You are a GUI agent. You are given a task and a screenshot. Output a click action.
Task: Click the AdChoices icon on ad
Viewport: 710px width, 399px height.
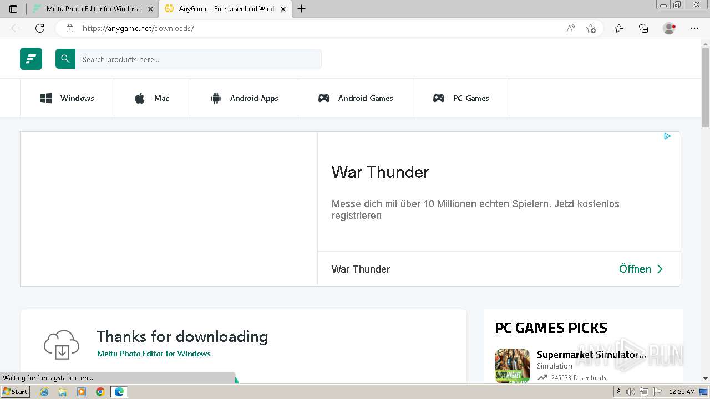coord(667,136)
